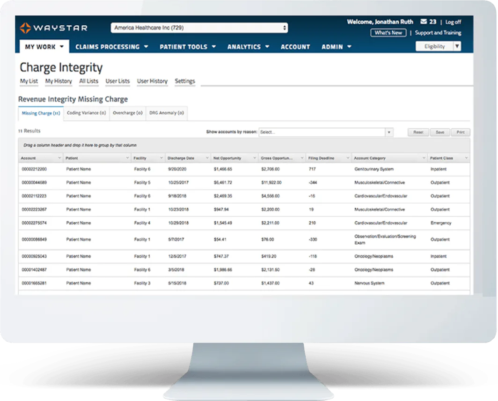Open the Support and Training link
Image resolution: width=498 pixels, height=401 pixels.
438,33
